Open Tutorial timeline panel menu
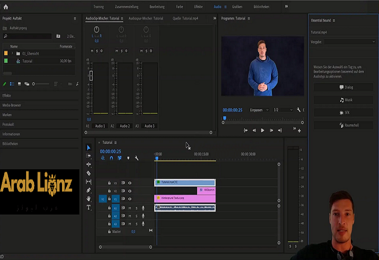 pyautogui.click(x=115, y=143)
